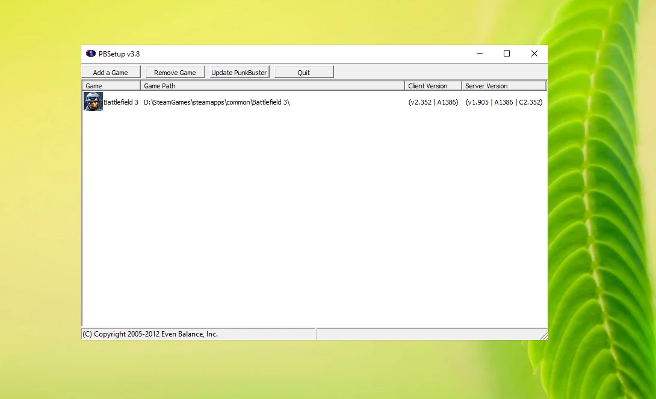Viewport: 656px width, 399px height.
Task: Click the Add a Game button
Action: tap(111, 72)
